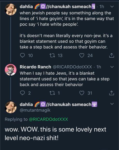The image size is (119, 150).
Task: Open the Ricardo Ranch display name
Action: click(x=35, y=67)
